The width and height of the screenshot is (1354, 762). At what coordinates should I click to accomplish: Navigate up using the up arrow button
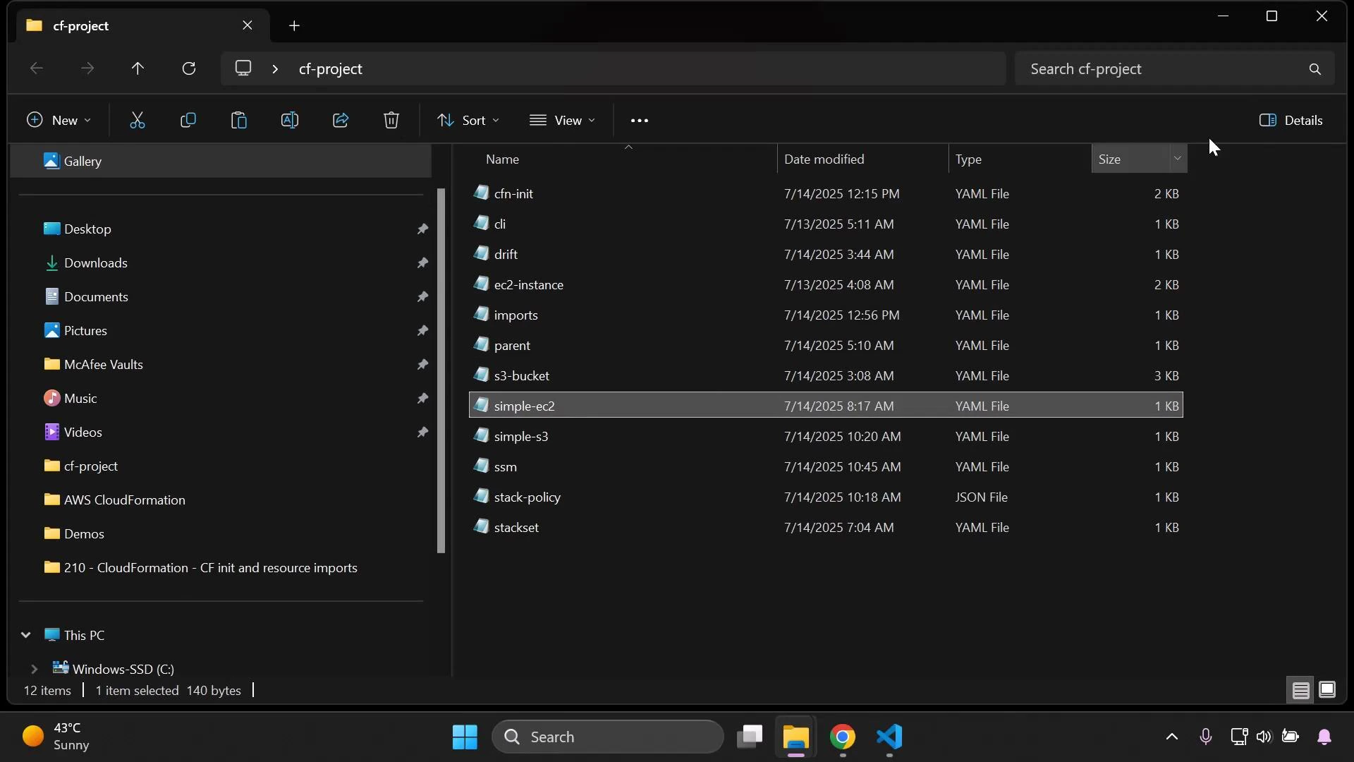pyautogui.click(x=138, y=68)
